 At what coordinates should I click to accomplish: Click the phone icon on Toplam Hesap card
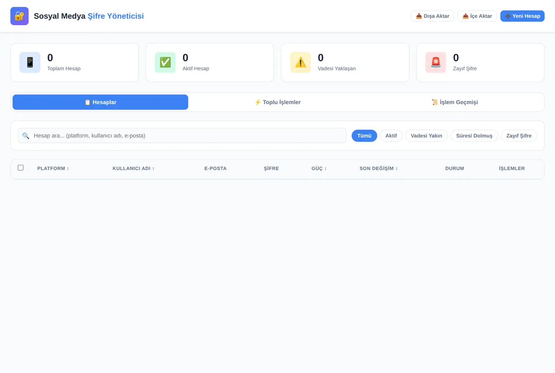tap(30, 62)
